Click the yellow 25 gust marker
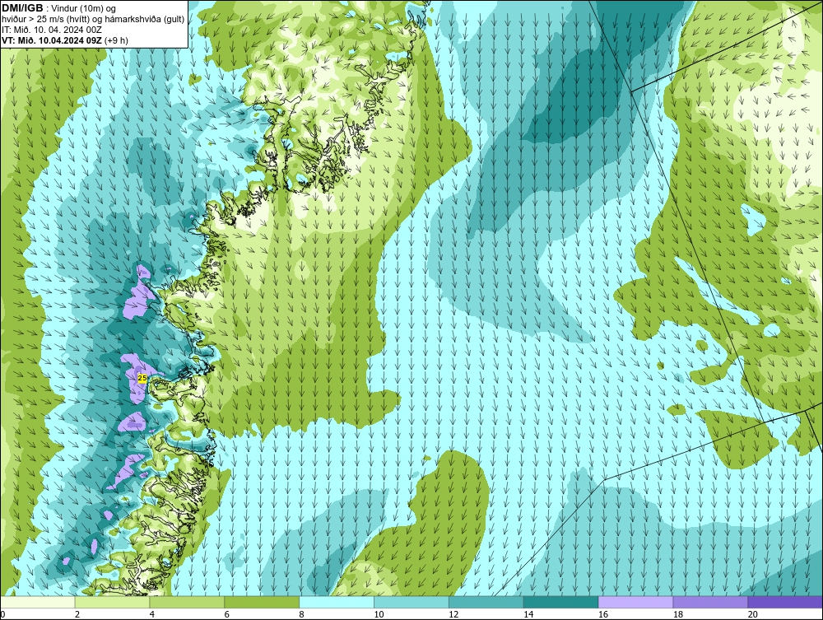The width and height of the screenshot is (823, 620). [x=142, y=378]
